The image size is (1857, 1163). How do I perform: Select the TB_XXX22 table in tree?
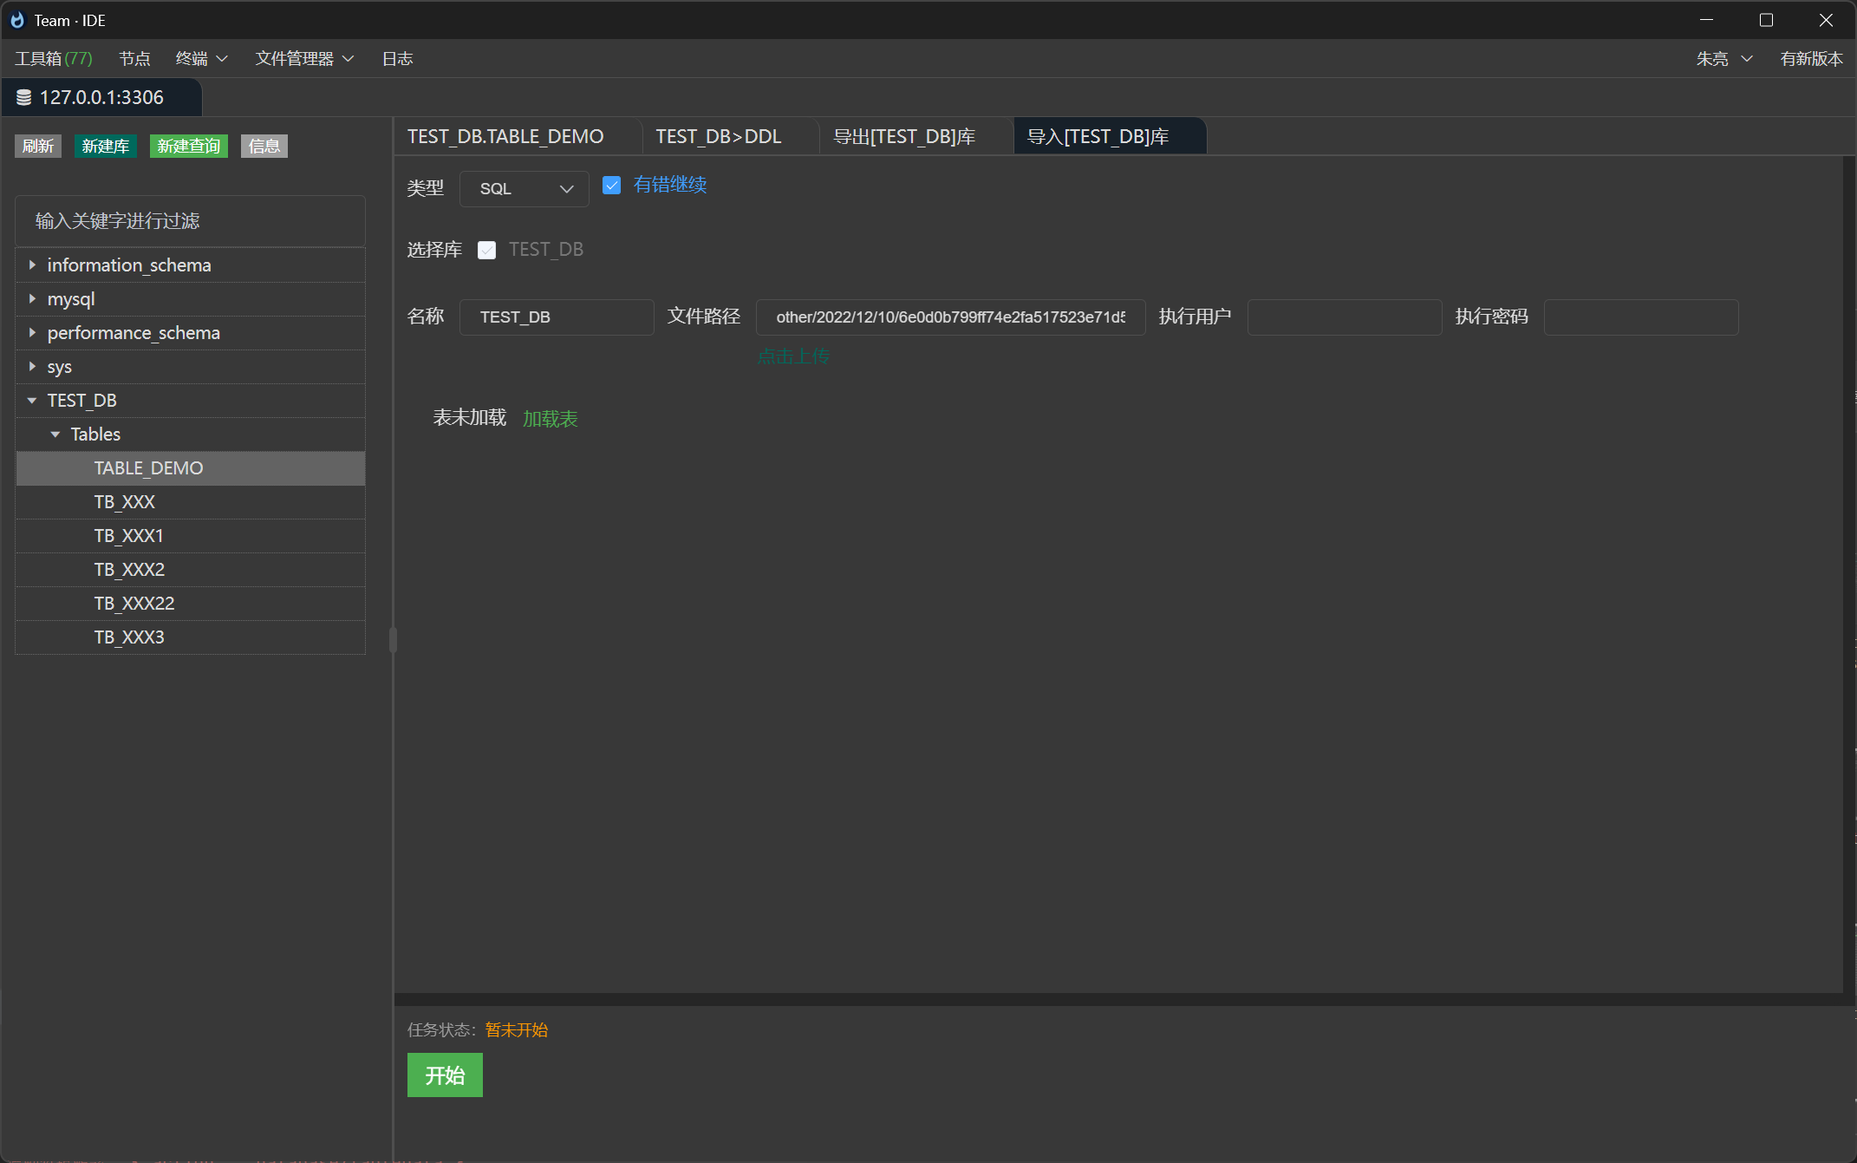point(134,603)
